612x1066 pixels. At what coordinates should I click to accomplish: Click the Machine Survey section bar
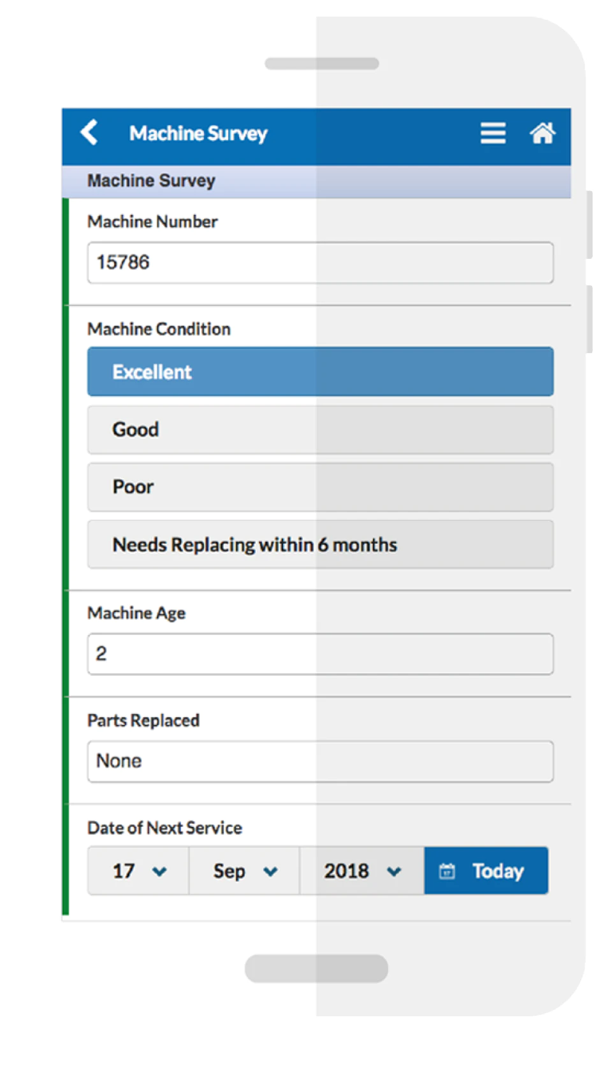316,181
